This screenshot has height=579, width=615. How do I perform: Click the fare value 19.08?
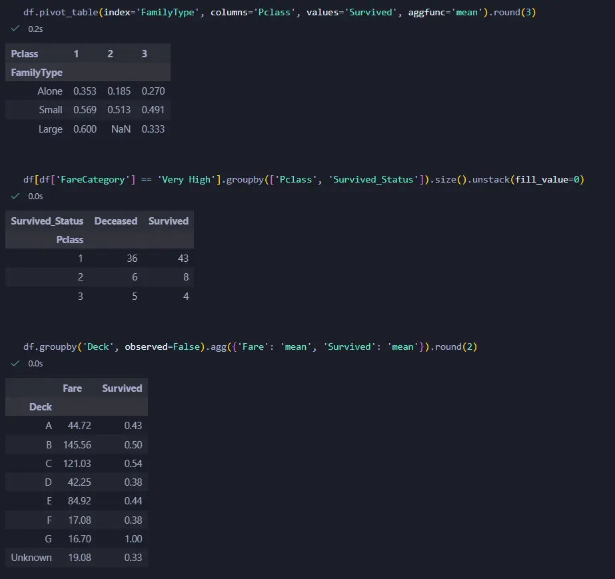[79, 558]
